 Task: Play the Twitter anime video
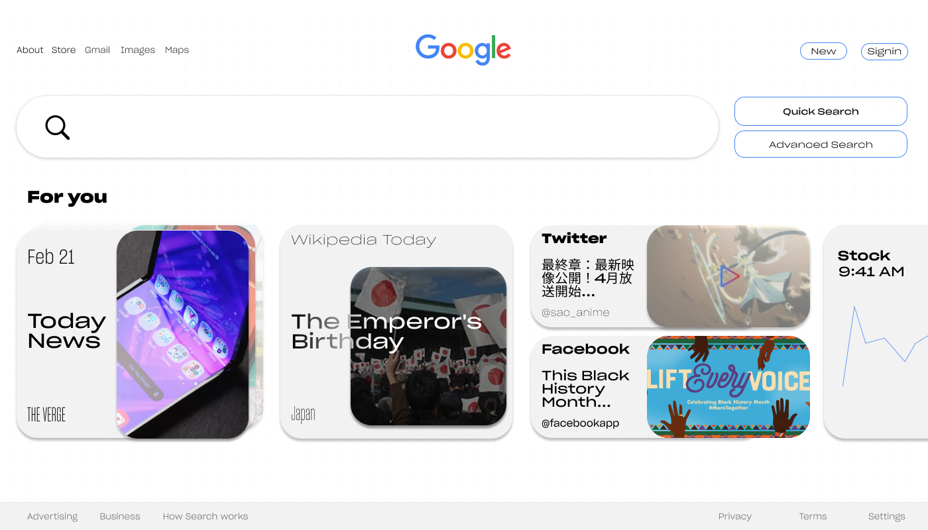(x=730, y=276)
